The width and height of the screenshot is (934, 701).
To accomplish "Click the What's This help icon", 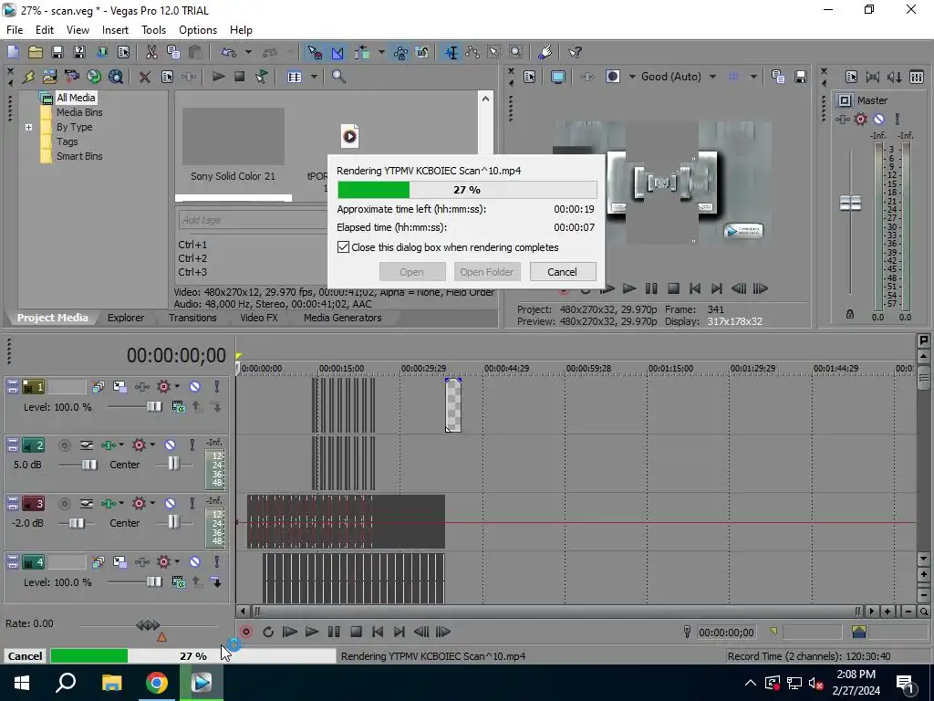I will [575, 52].
